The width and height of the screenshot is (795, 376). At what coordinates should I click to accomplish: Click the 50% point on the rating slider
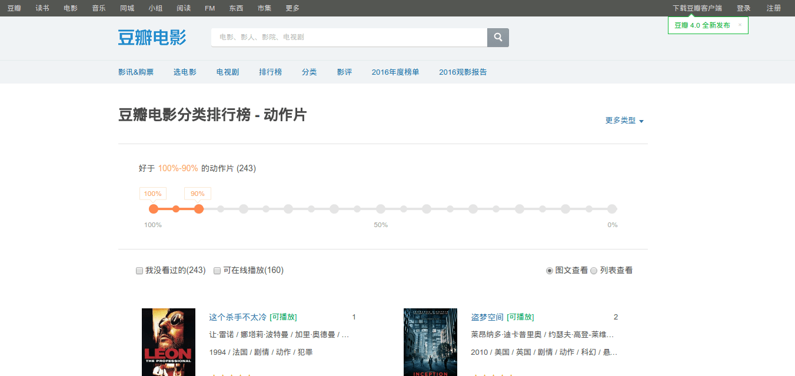pos(381,209)
